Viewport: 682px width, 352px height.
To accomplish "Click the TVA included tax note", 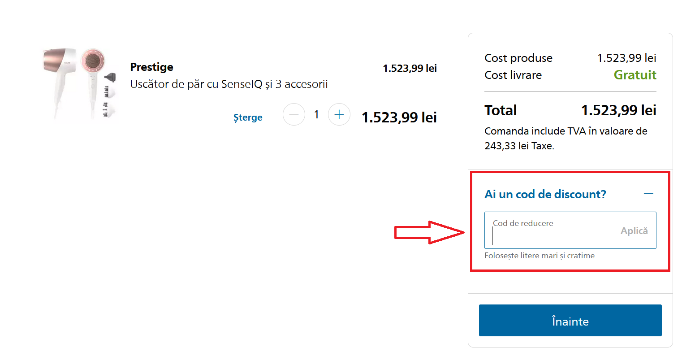I will pyautogui.click(x=565, y=138).
